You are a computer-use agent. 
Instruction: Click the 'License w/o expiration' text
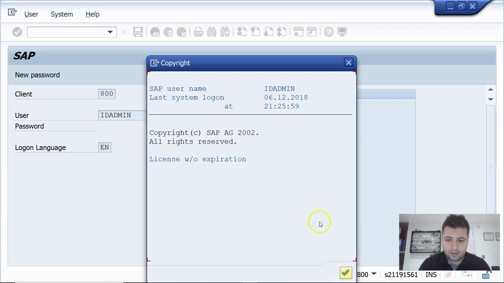click(198, 159)
